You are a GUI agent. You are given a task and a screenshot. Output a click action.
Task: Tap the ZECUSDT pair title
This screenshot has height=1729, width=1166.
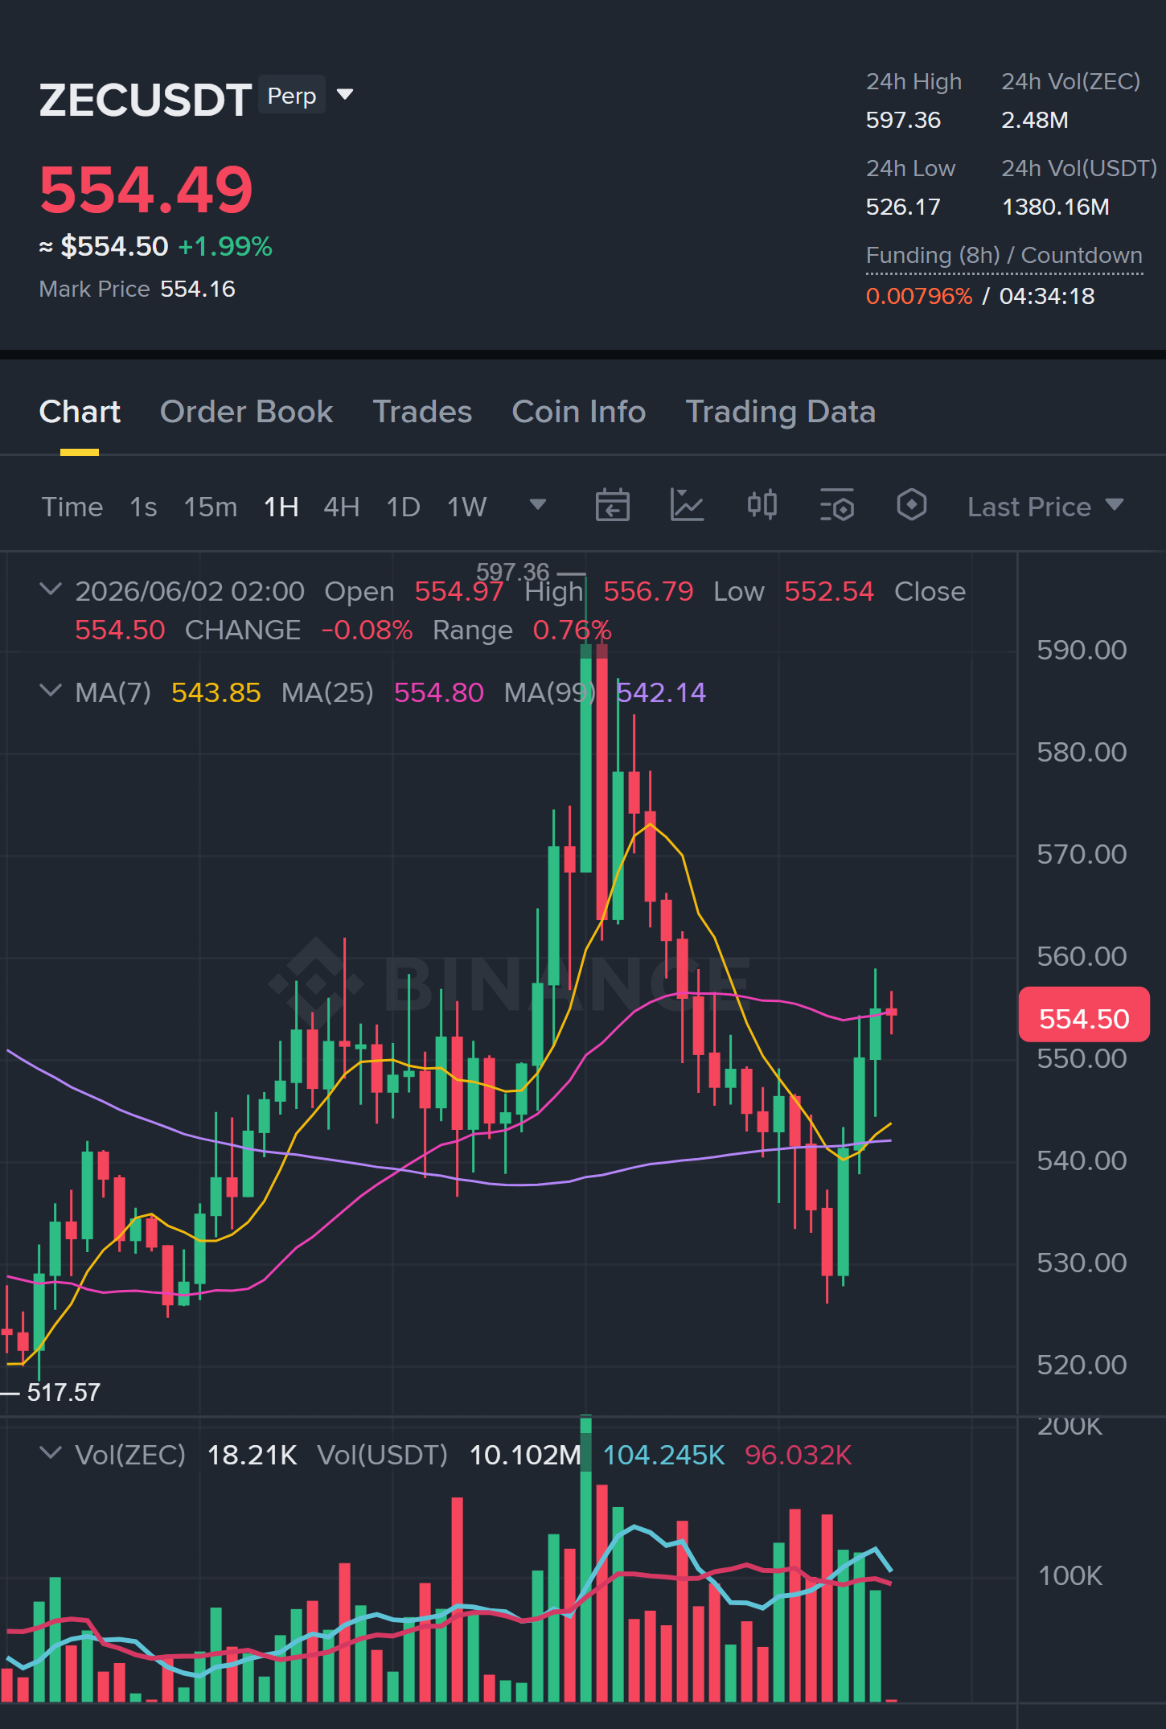(x=146, y=100)
